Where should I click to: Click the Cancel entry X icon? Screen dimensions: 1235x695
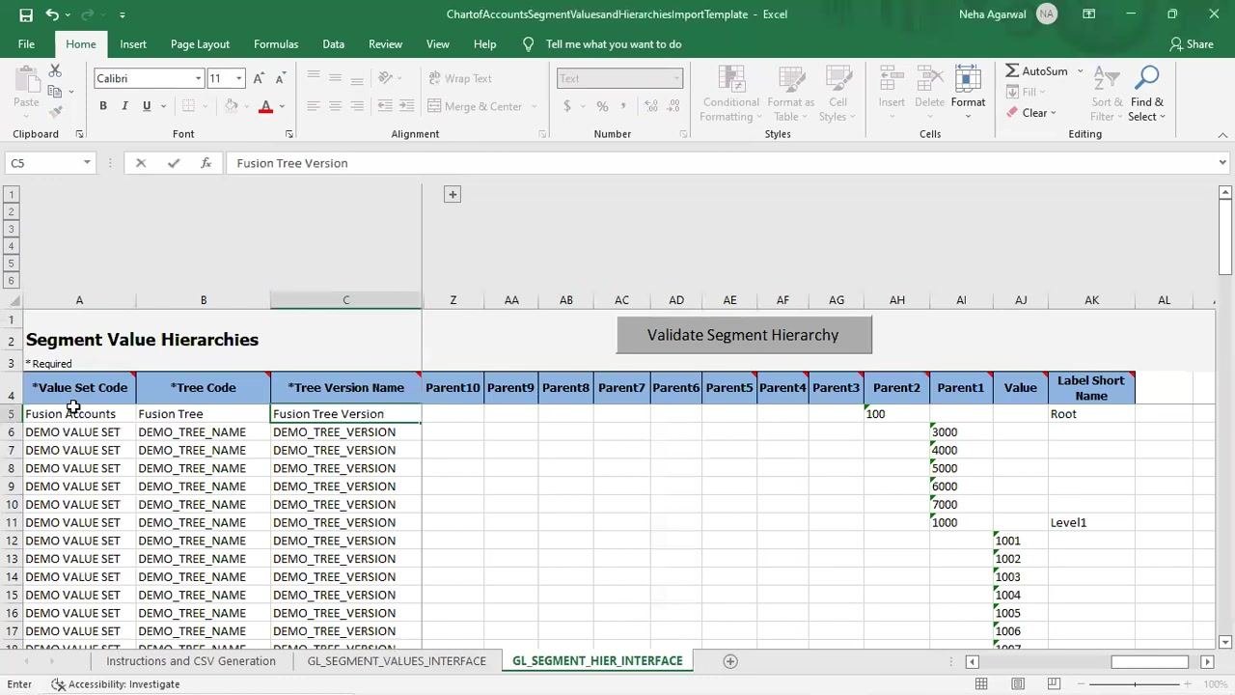click(x=141, y=163)
